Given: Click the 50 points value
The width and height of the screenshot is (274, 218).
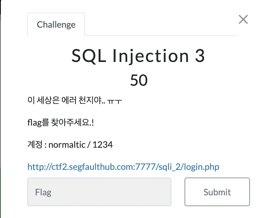Looking at the screenshot, I should [x=139, y=80].
